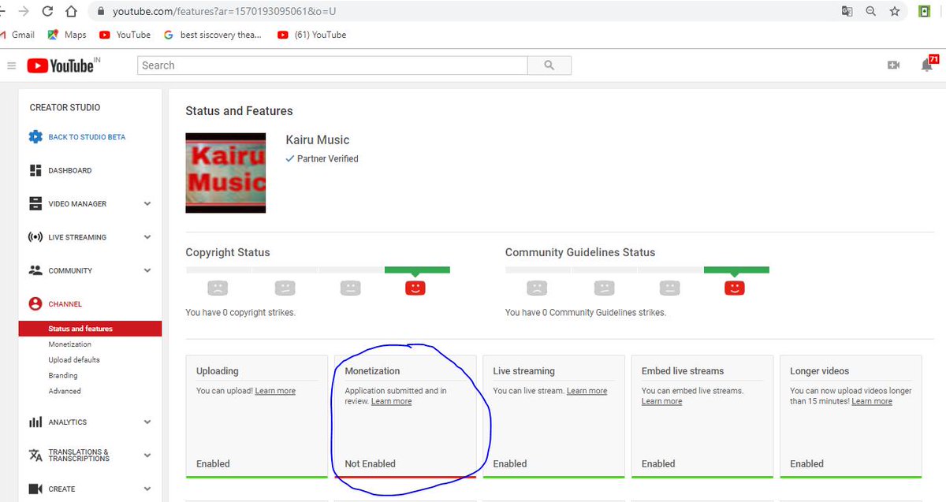This screenshot has height=502, width=946.
Task: Click the forward navigation arrow
Action: click(23, 12)
